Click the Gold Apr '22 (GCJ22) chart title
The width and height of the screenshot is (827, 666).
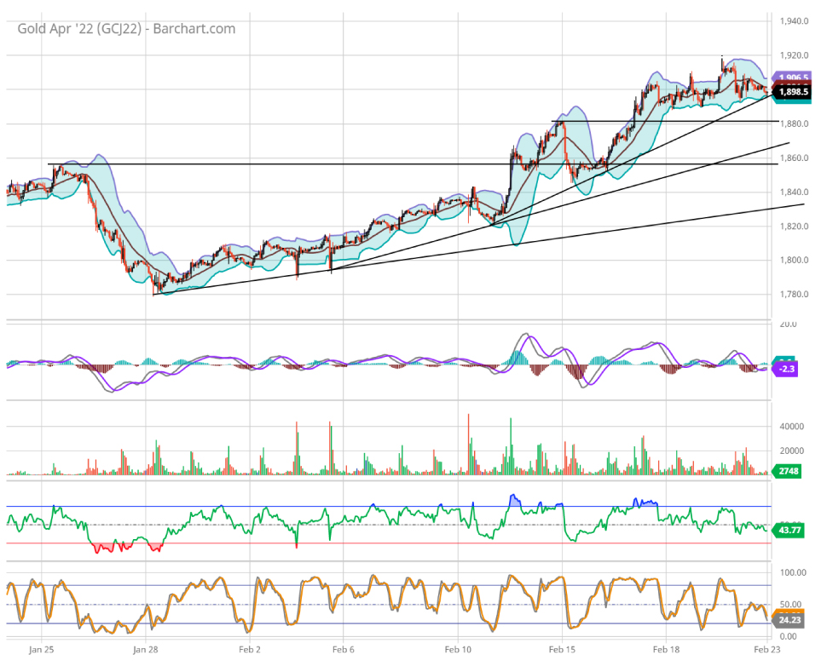tap(126, 29)
